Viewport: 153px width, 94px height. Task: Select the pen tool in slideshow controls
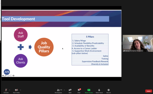pyautogui.click(x=6, y=75)
